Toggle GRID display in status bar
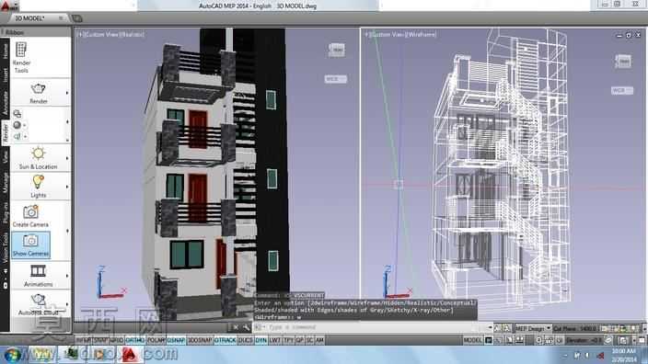This screenshot has width=648, height=364. (x=117, y=340)
